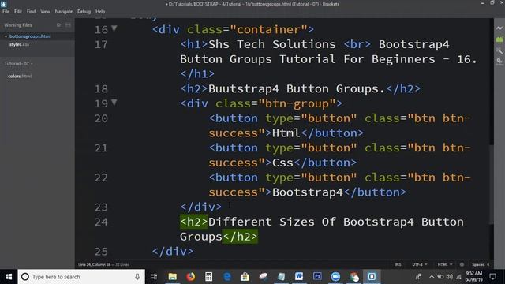Select buttonsgroups.html in Working Files
Screen dimensions: 505x284
pyautogui.click(x=30, y=36)
